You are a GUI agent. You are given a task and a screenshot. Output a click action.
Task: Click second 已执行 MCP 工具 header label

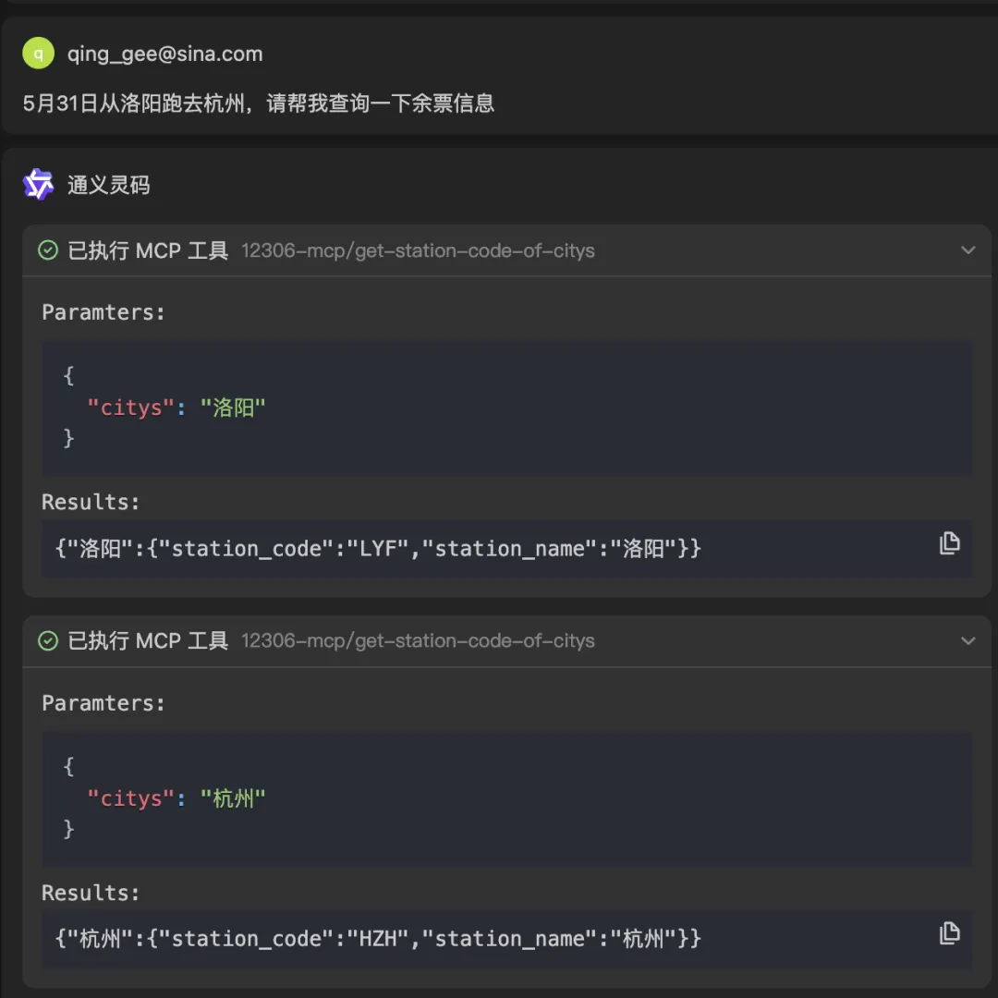pyautogui.click(x=148, y=641)
